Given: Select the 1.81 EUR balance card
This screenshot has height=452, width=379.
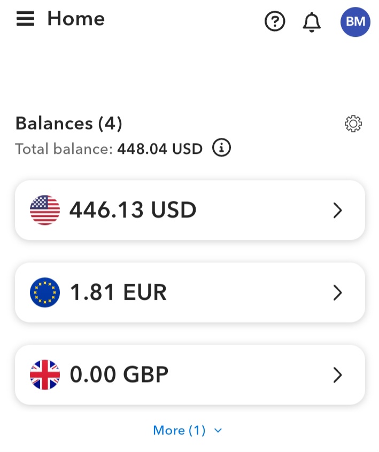Looking at the screenshot, I should point(190,292).
